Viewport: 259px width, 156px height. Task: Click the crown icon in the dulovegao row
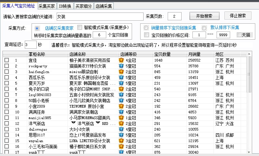click(x=122, y=129)
